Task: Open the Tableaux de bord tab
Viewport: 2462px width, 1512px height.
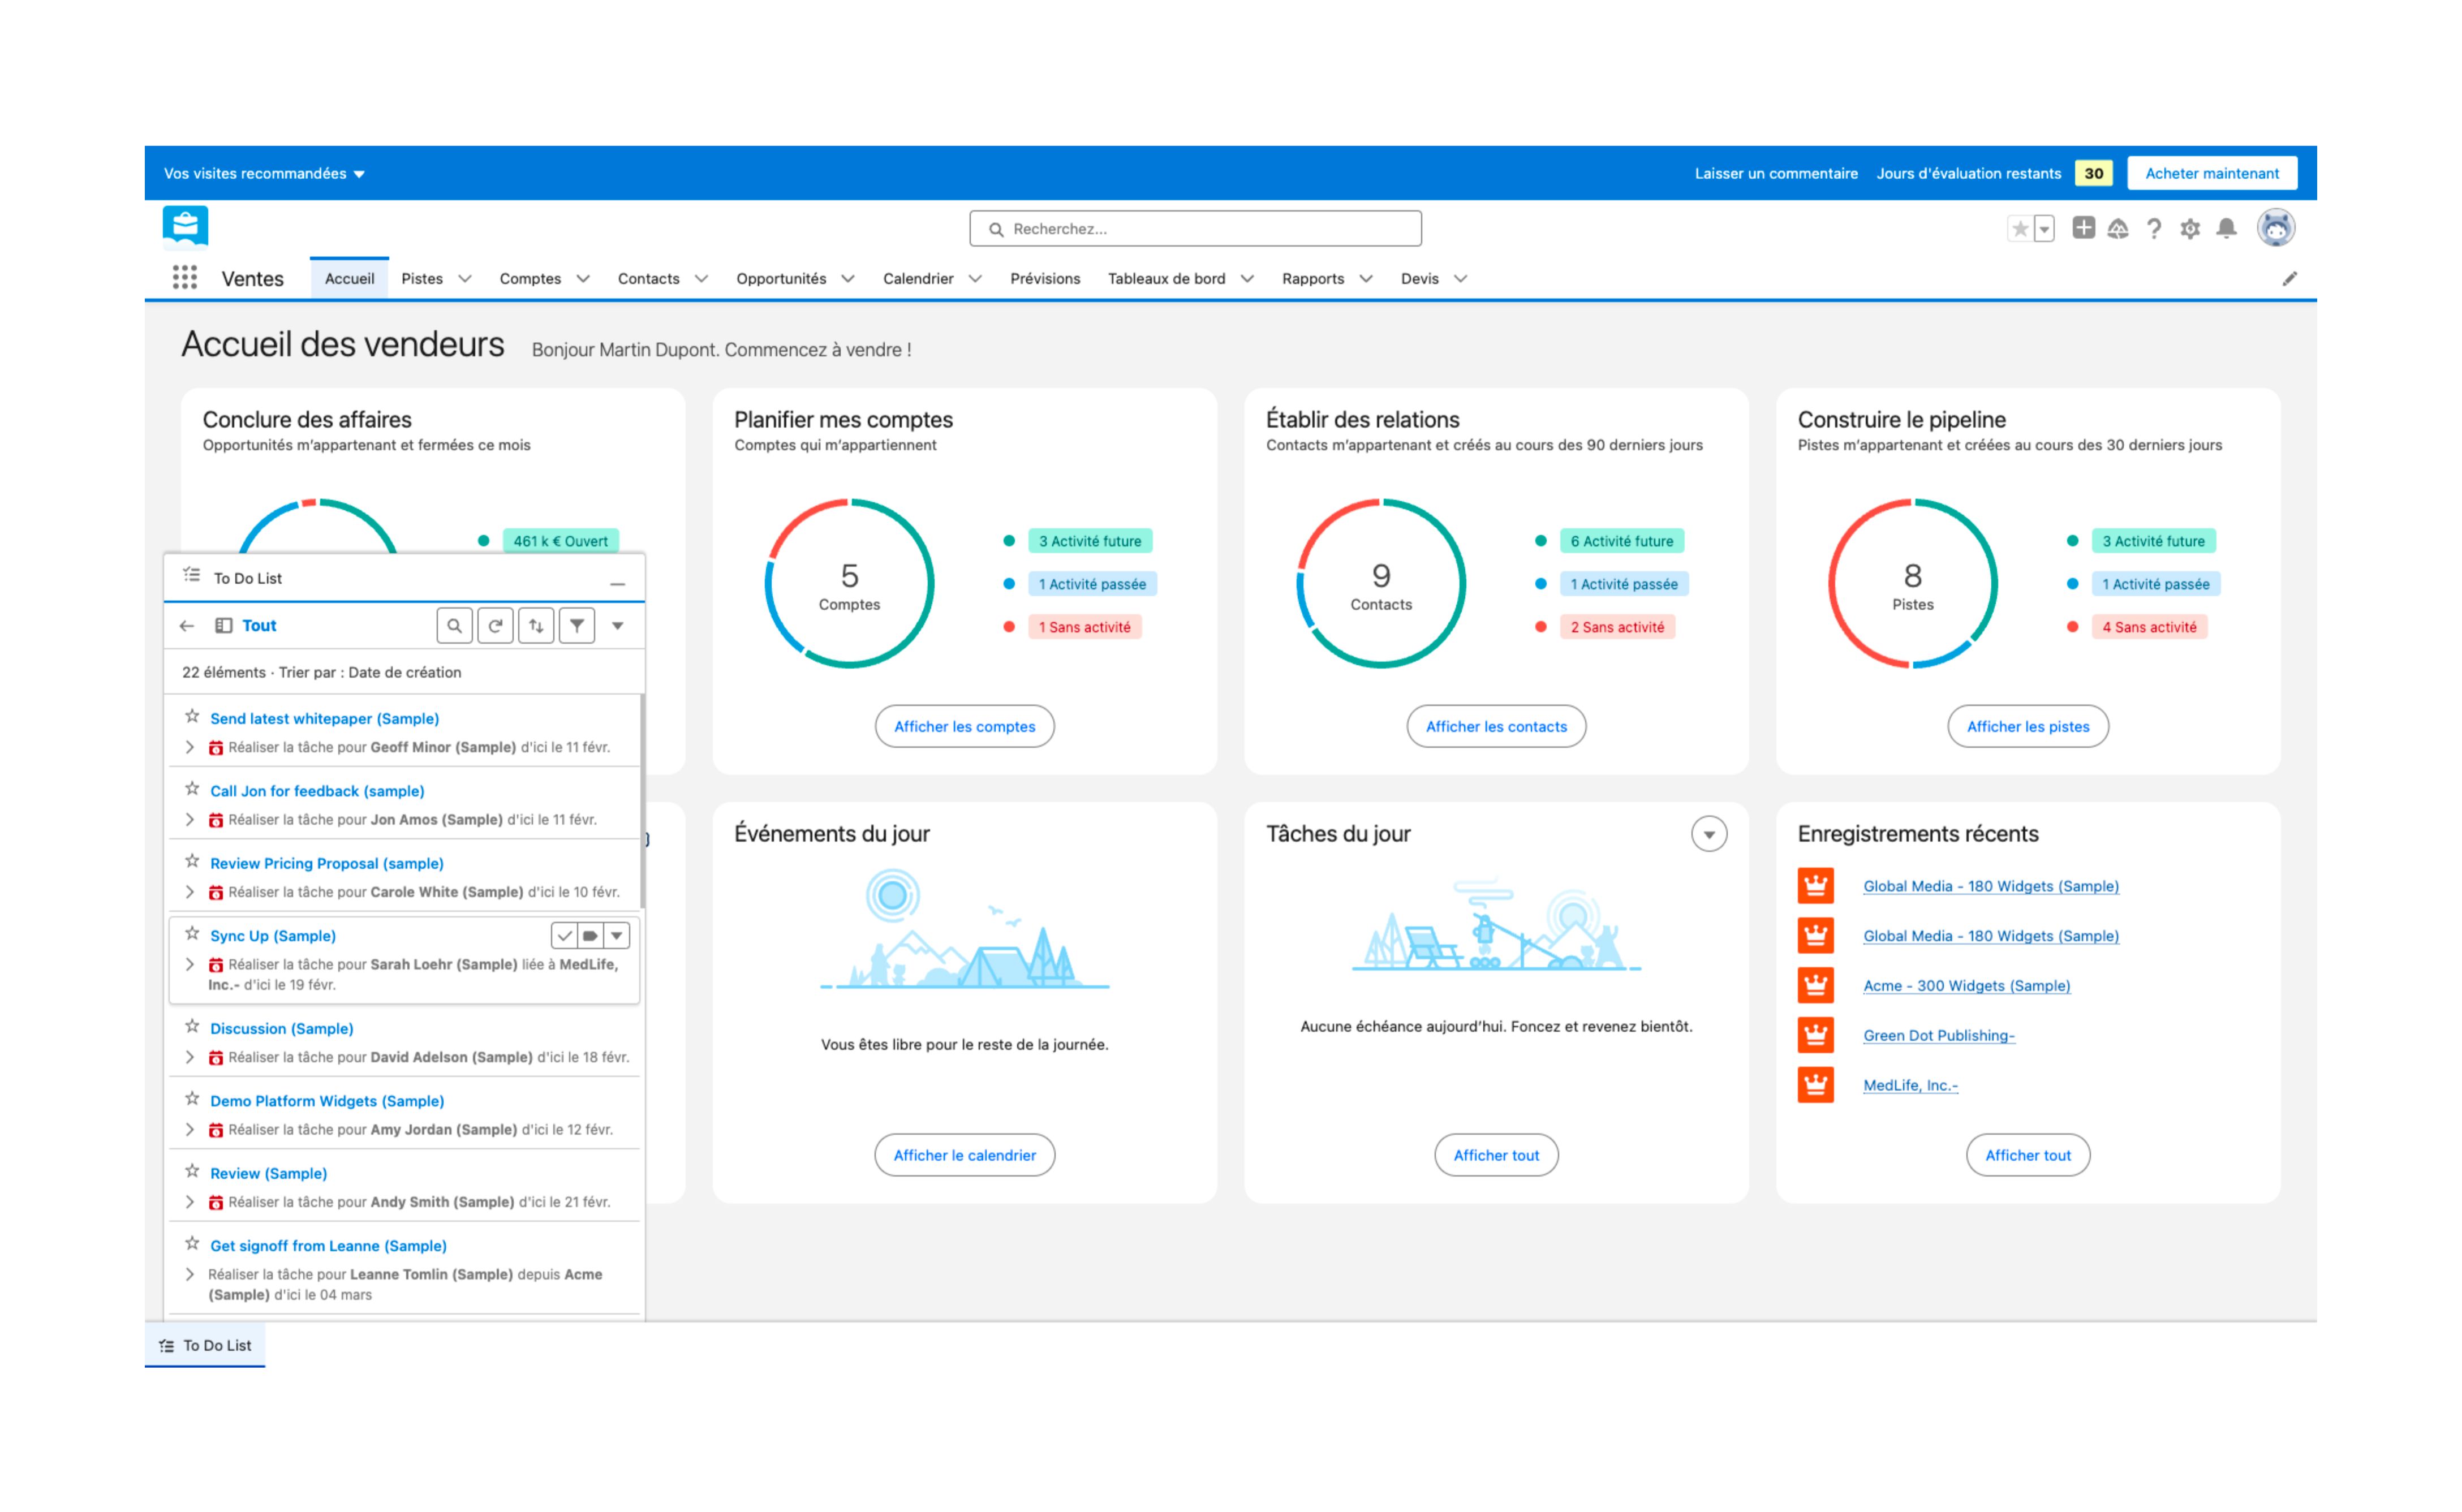Action: point(1166,279)
